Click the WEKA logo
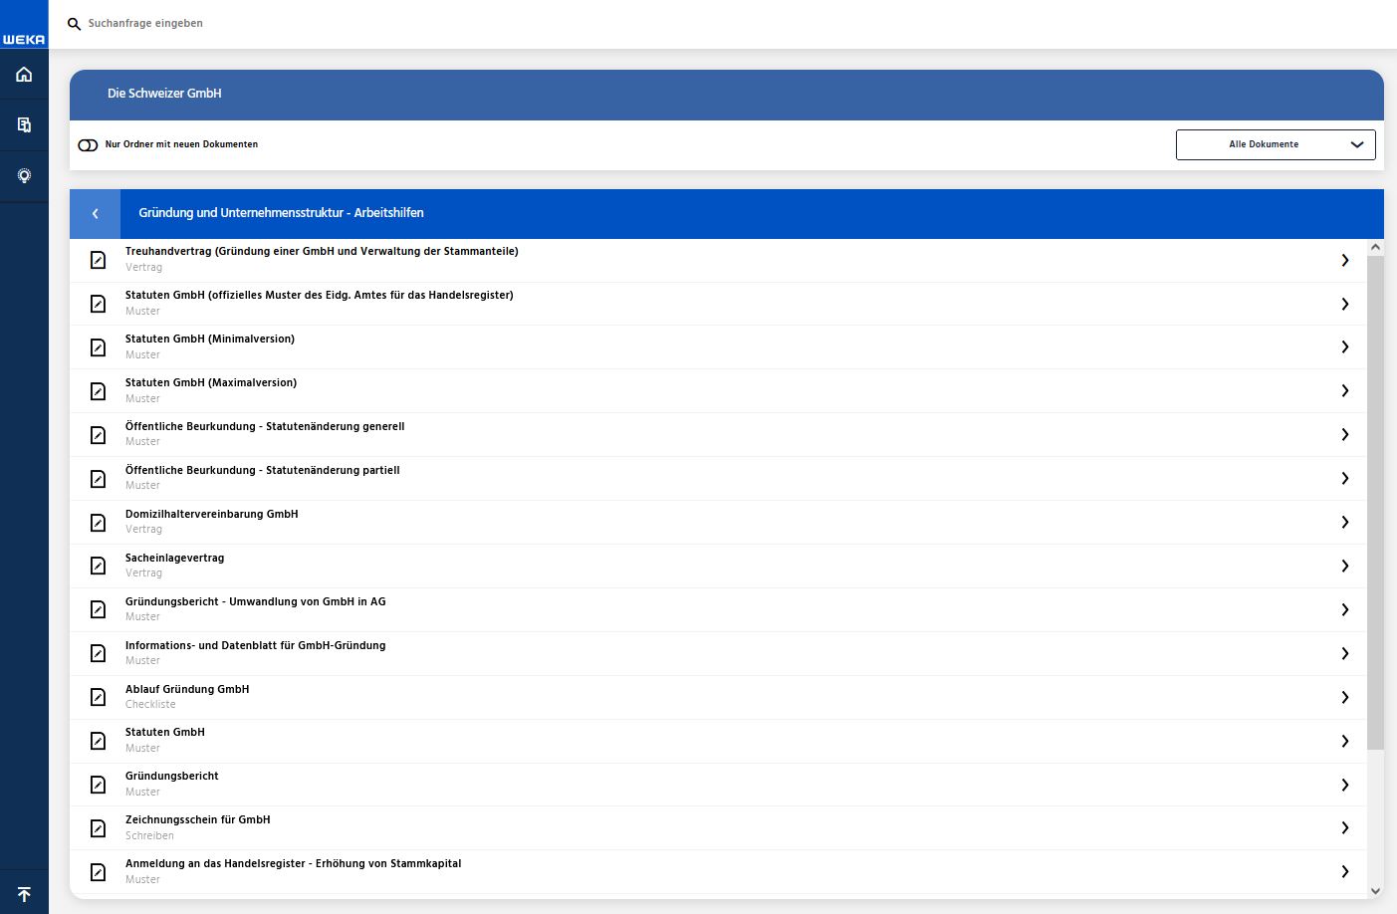 [x=24, y=39]
